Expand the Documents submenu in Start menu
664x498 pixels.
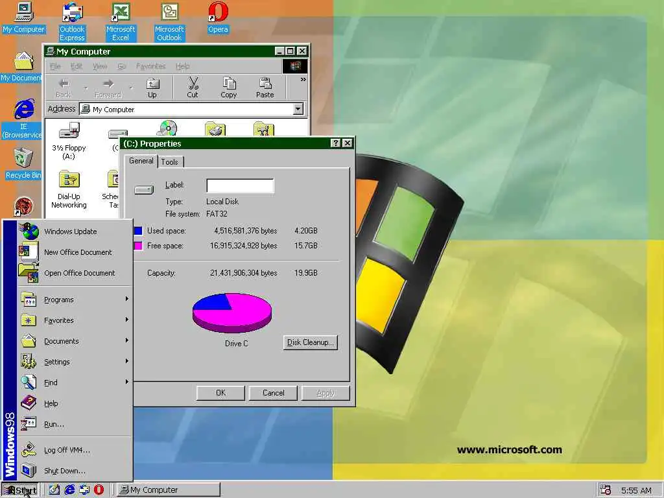75,341
